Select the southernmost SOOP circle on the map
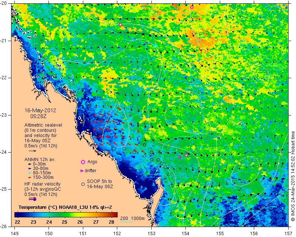Viewport: 296px width, 237px height. pyautogui.click(x=172, y=186)
